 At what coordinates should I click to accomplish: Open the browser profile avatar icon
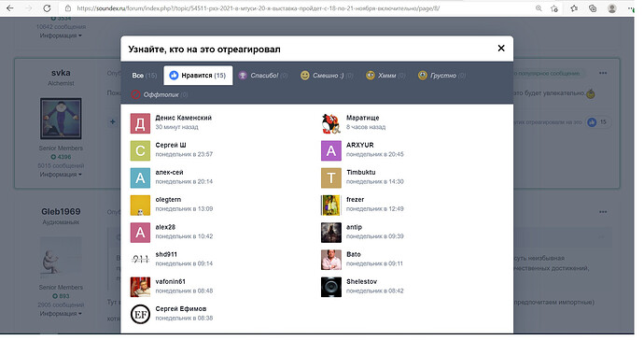[x=611, y=8]
